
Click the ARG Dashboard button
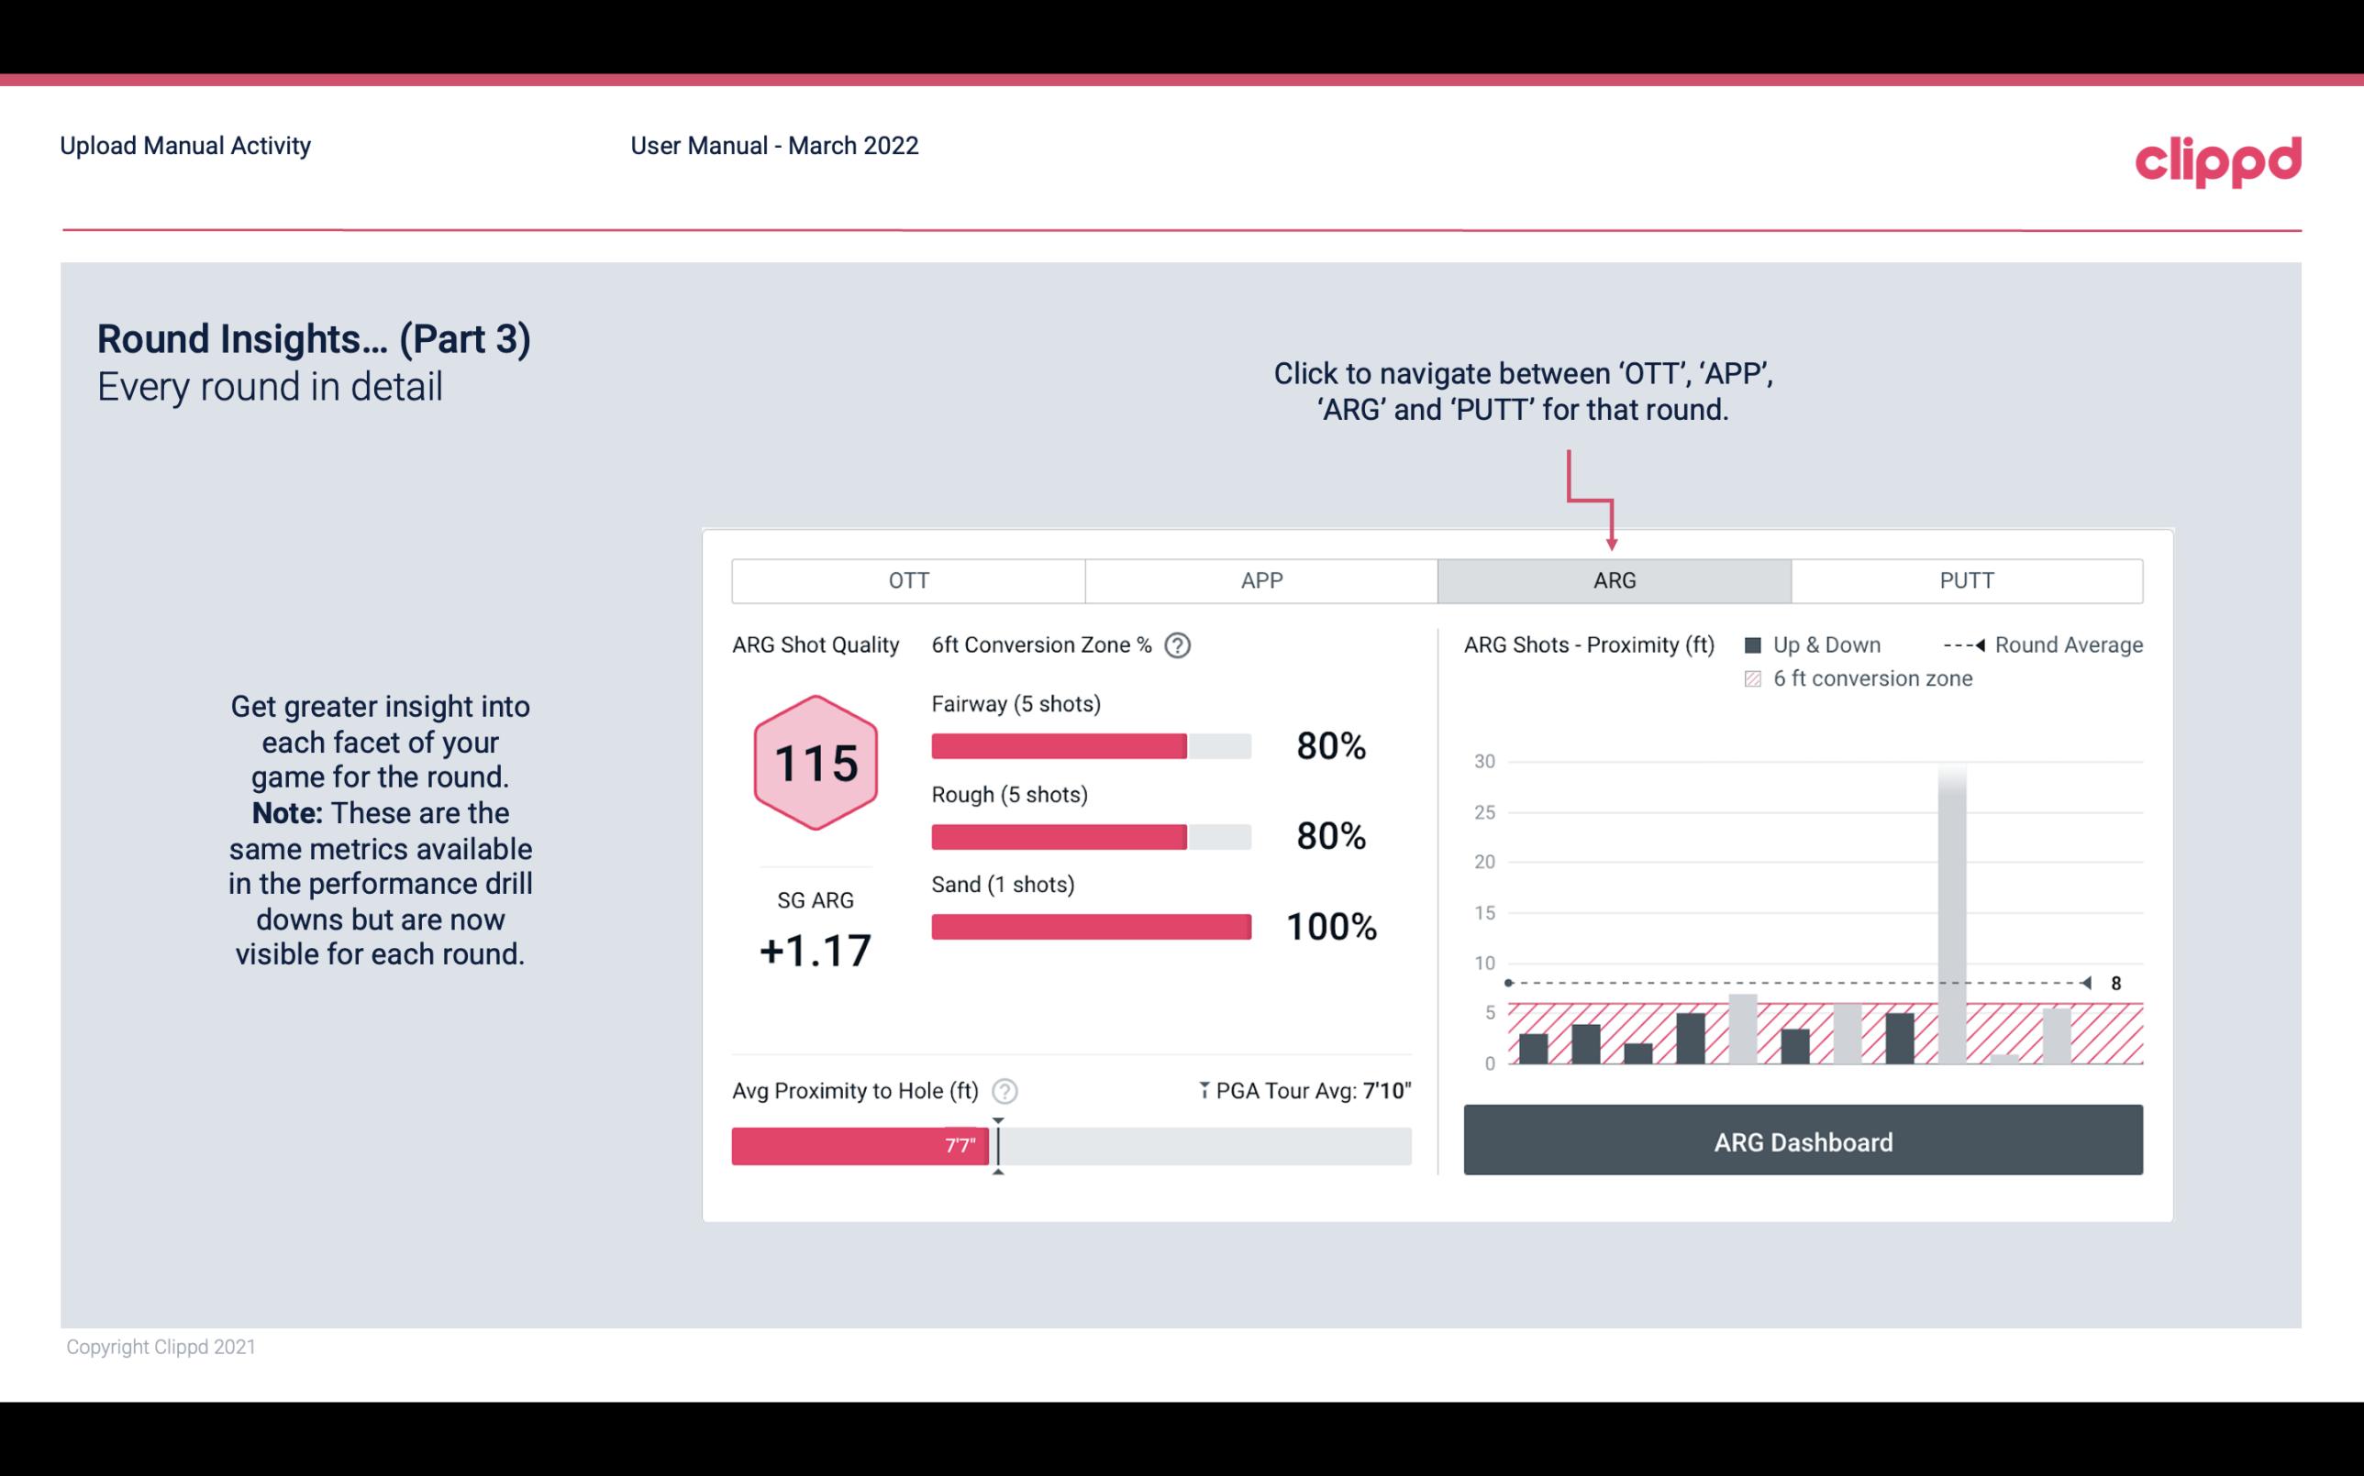(1801, 1141)
